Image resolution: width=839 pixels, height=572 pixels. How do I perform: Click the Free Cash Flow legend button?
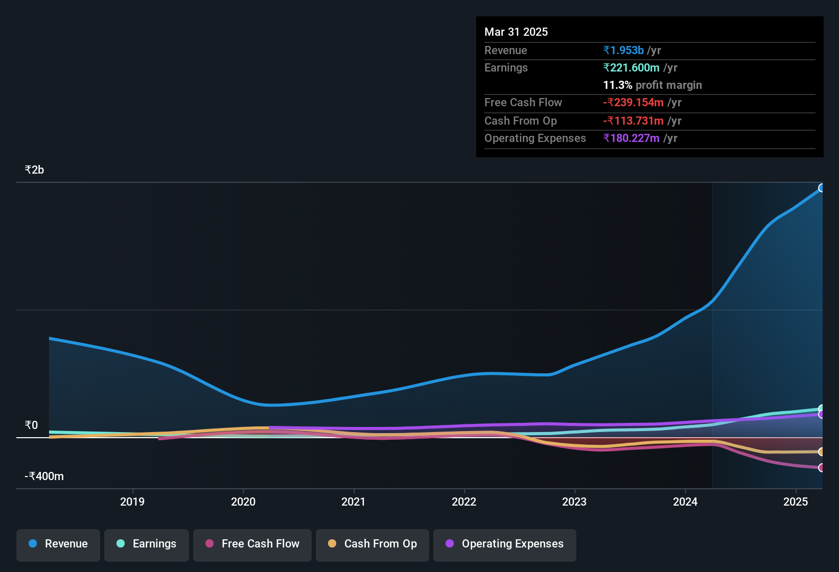coord(252,544)
